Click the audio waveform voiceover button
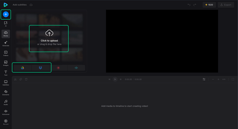The image size is (238, 129). pyautogui.click(x=76, y=68)
